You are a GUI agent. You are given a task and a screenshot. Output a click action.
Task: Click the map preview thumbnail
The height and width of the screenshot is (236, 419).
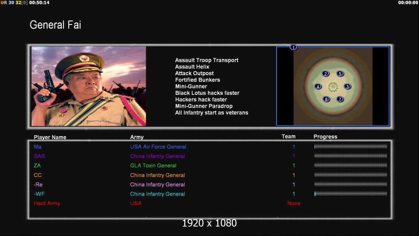[333, 86]
